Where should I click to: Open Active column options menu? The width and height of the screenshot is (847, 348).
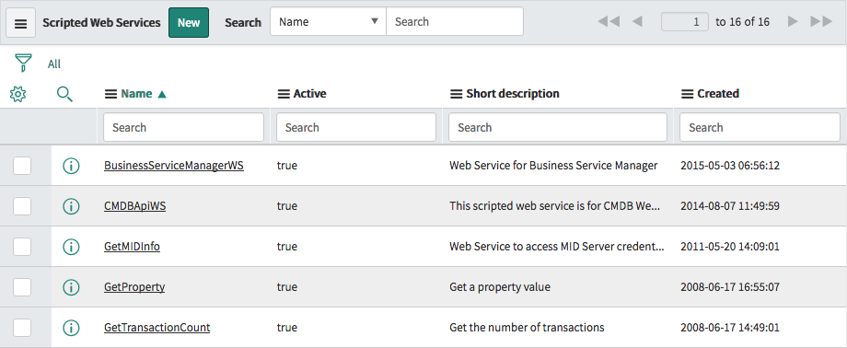point(284,94)
